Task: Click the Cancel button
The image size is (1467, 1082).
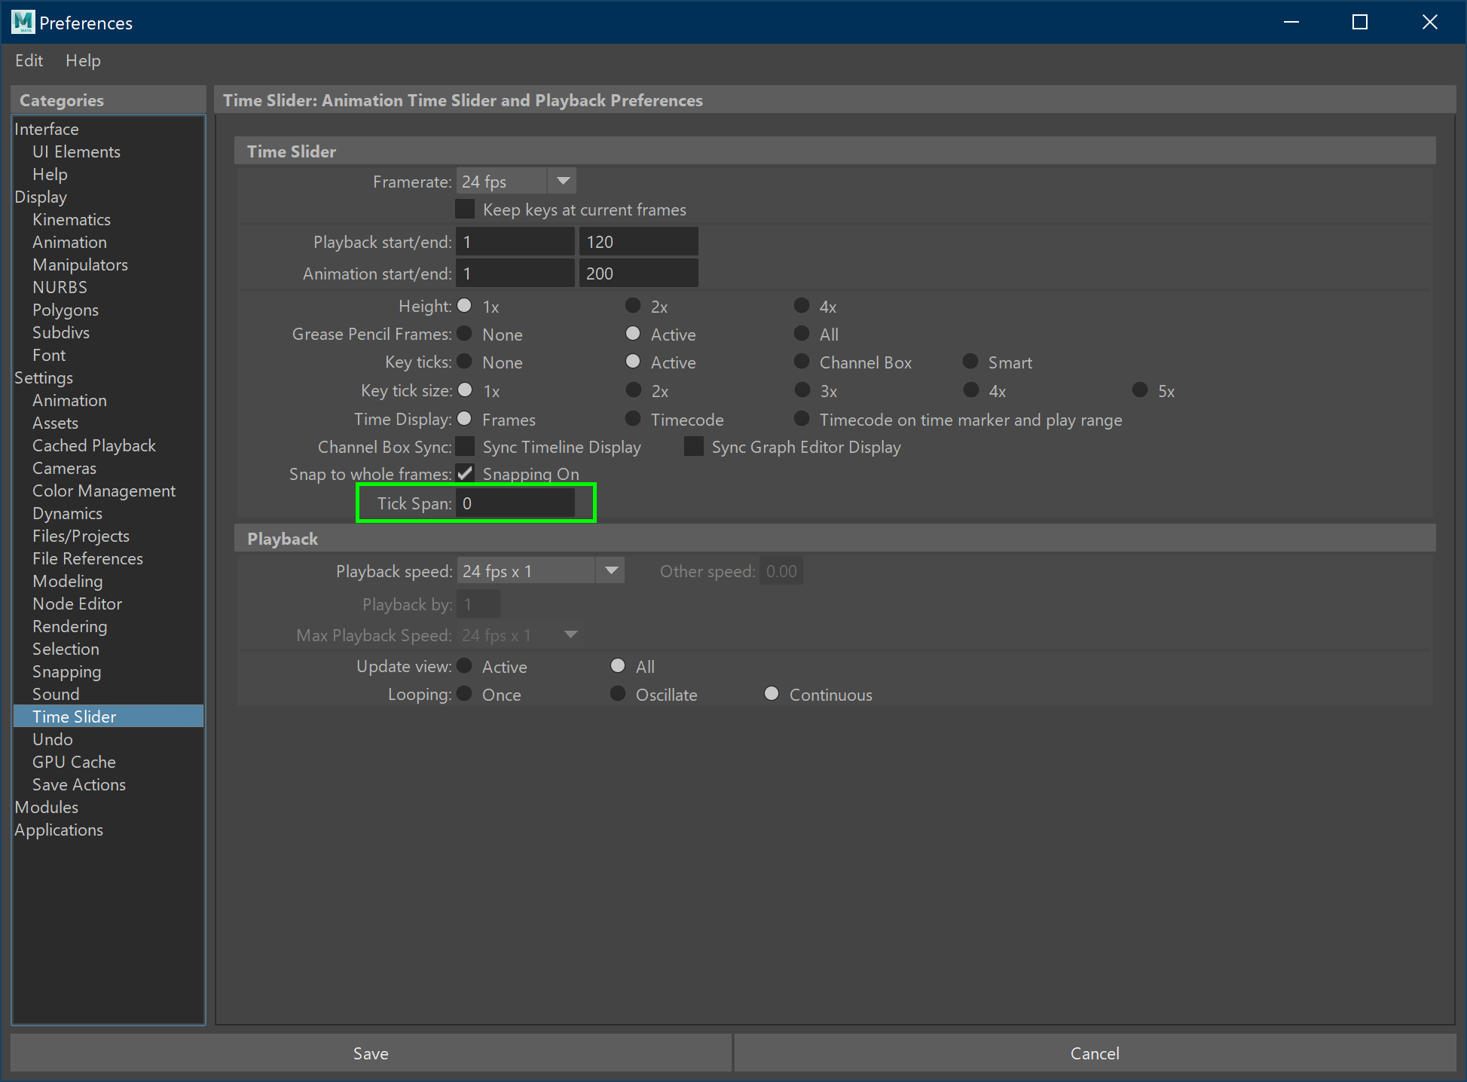Action: click(x=1094, y=1053)
